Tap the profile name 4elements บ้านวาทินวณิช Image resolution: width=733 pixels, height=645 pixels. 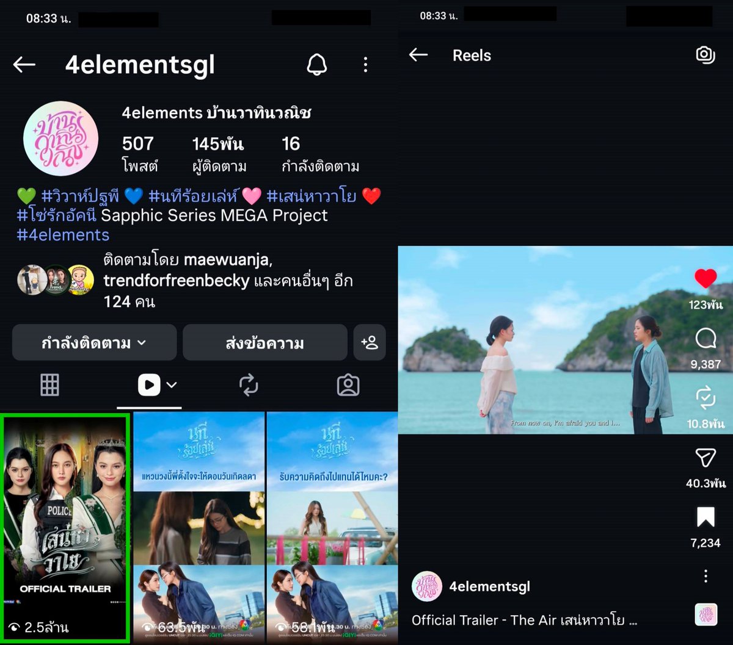[x=216, y=113]
